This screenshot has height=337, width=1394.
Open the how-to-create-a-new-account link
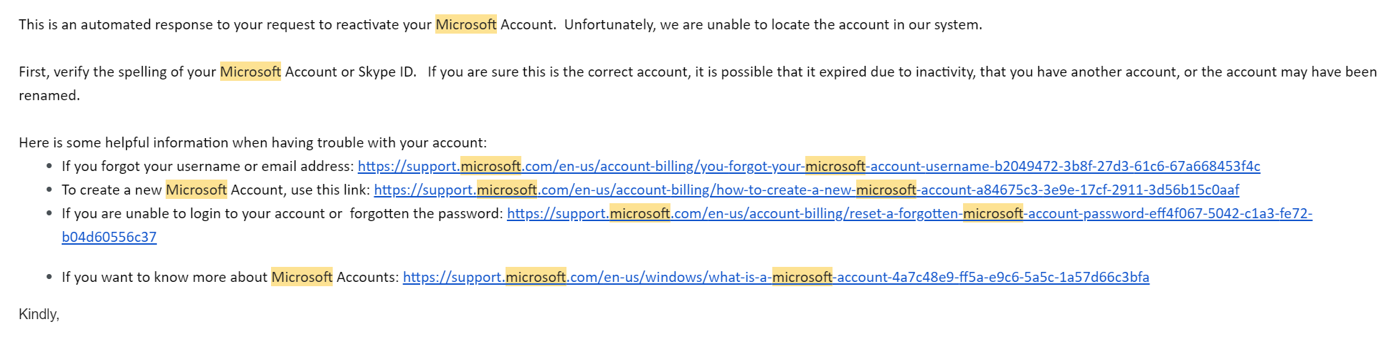tap(807, 190)
